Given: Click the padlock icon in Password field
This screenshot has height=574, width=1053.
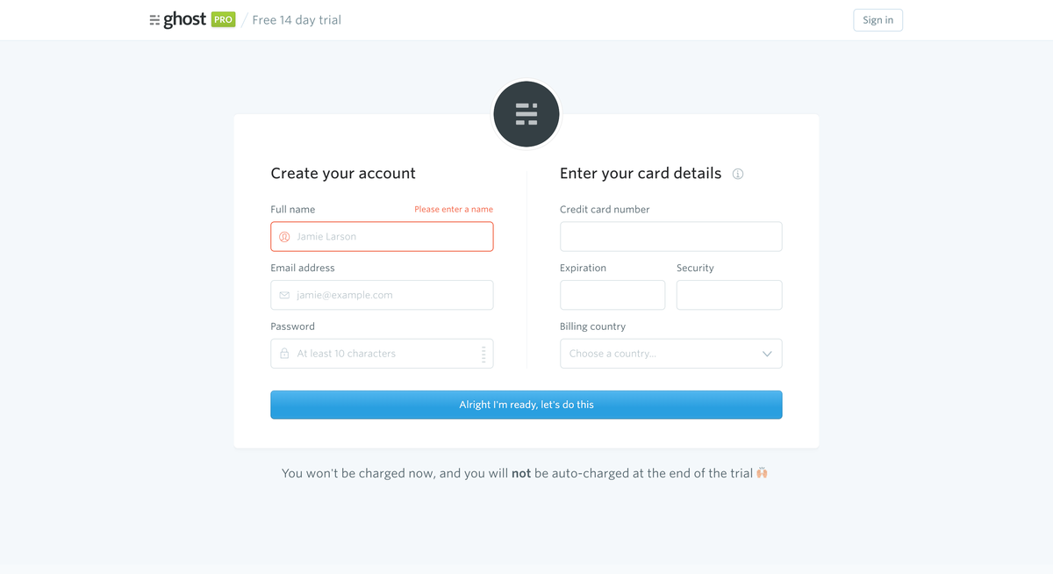Looking at the screenshot, I should [x=284, y=354].
